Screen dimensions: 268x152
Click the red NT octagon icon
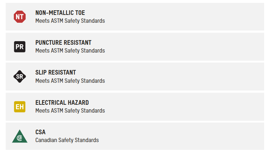20,17
